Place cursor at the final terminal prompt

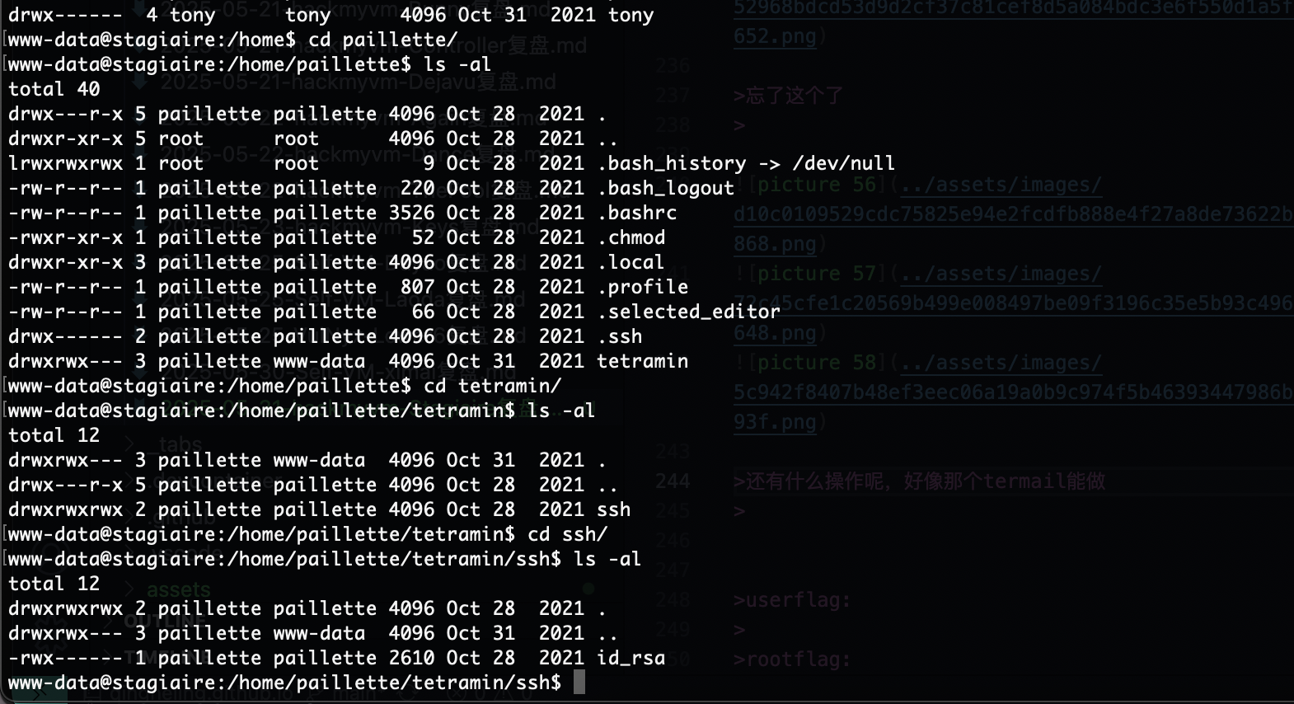(579, 683)
